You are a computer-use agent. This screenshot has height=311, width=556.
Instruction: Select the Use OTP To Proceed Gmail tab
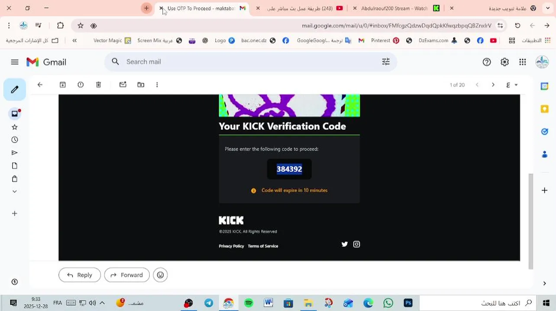[x=201, y=8]
